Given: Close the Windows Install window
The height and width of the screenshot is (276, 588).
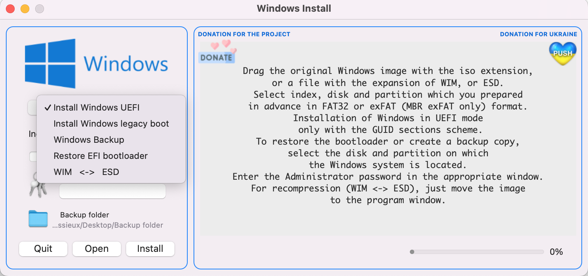Looking at the screenshot, I should click(x=10, y=9).
